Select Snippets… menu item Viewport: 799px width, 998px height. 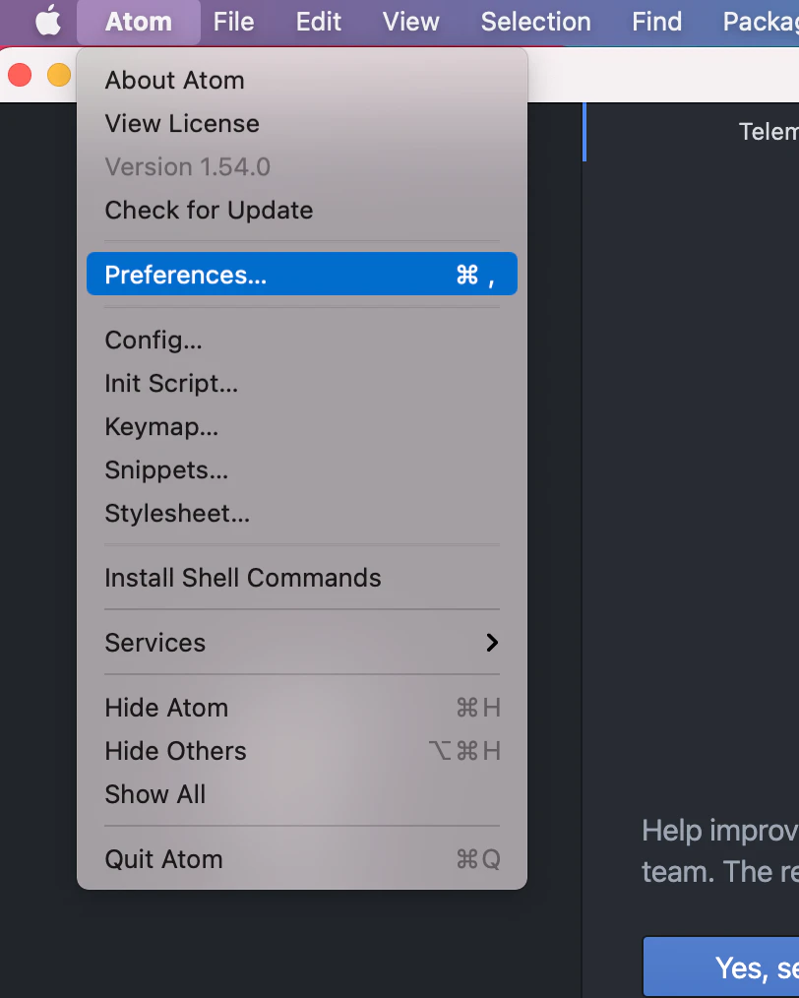[302, 469]
